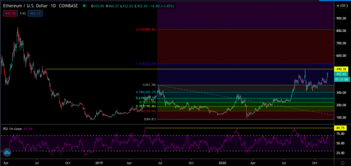Click the 1(361.38) Fibonacci level label
Screen dimensions: 351x166
(x=147, y=85)
